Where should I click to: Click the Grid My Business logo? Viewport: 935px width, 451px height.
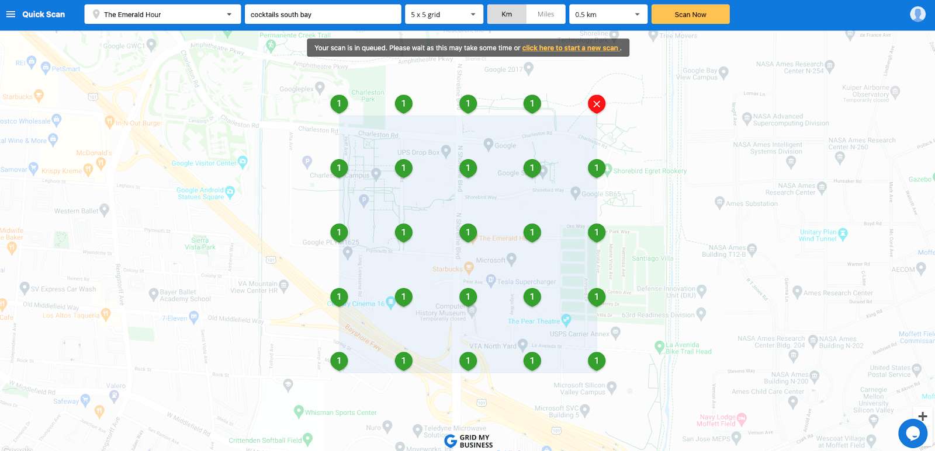click(468, 441)
